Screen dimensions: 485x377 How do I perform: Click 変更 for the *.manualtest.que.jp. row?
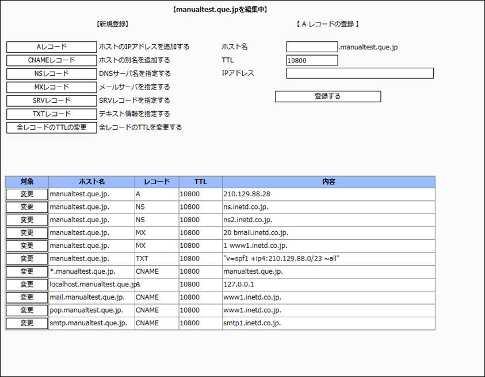[x=27, y=272]
